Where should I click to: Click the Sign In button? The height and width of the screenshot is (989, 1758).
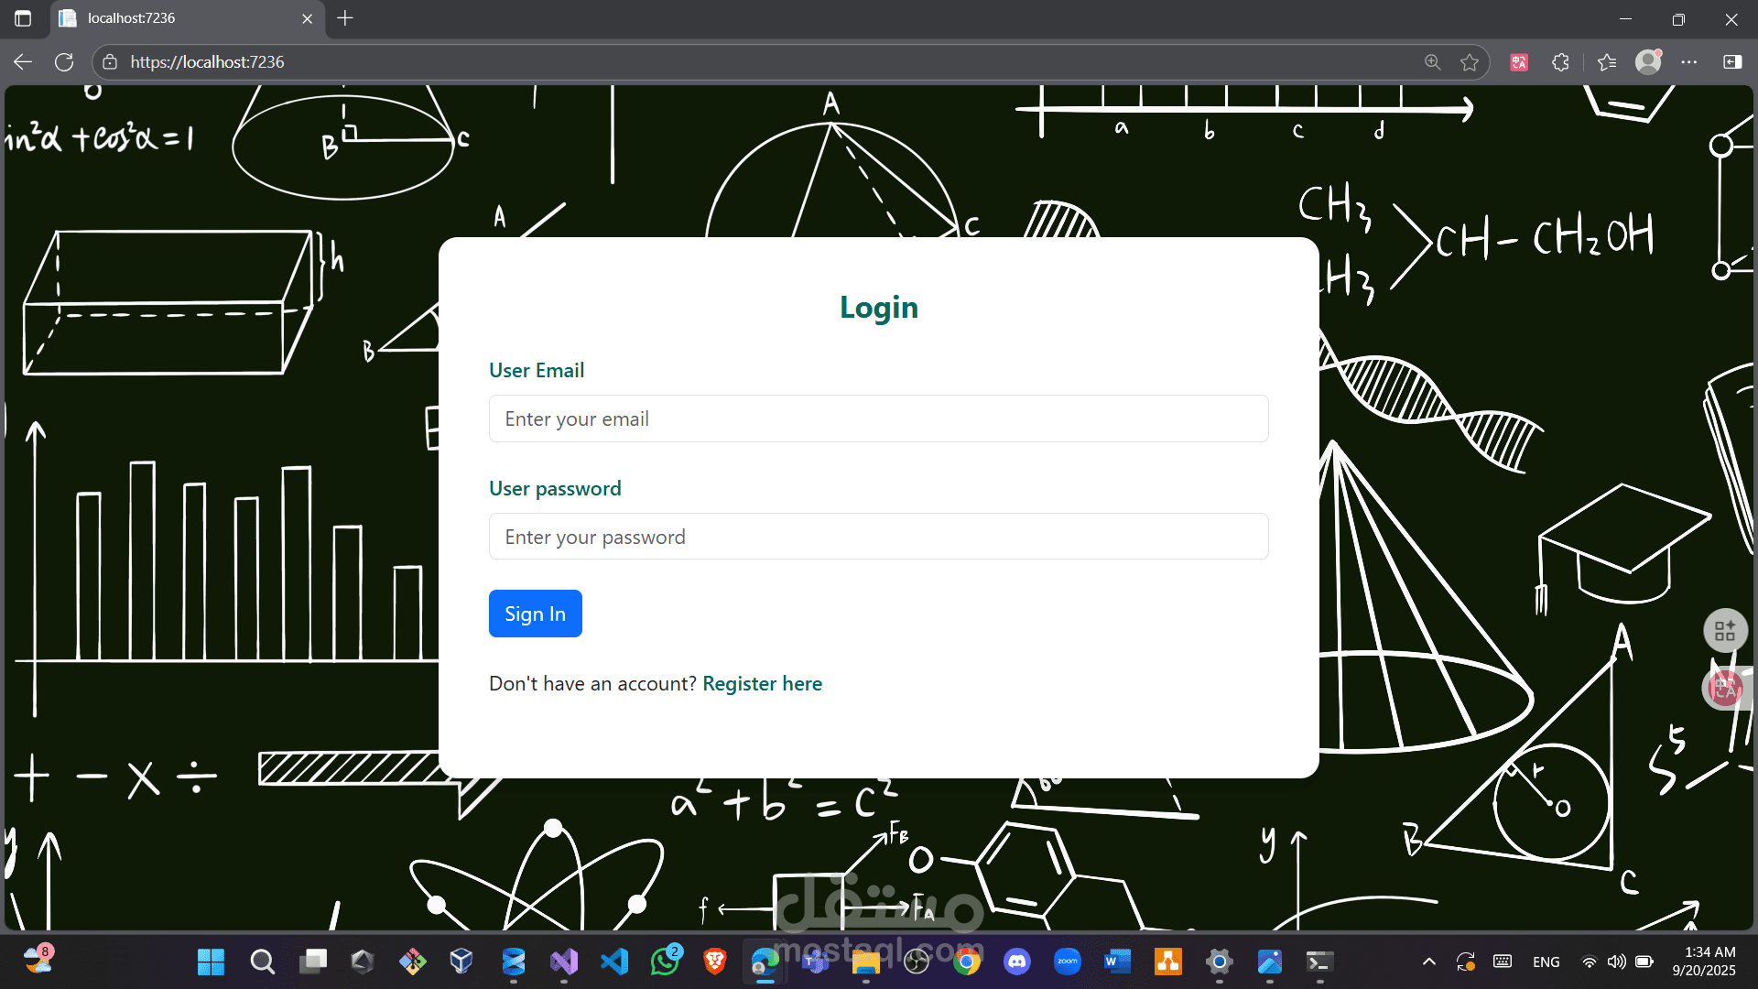click(535, 614)
